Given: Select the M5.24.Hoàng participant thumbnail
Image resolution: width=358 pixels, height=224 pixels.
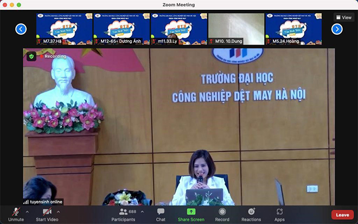Looking at the screenshot, I should click(x=293, y=29).
